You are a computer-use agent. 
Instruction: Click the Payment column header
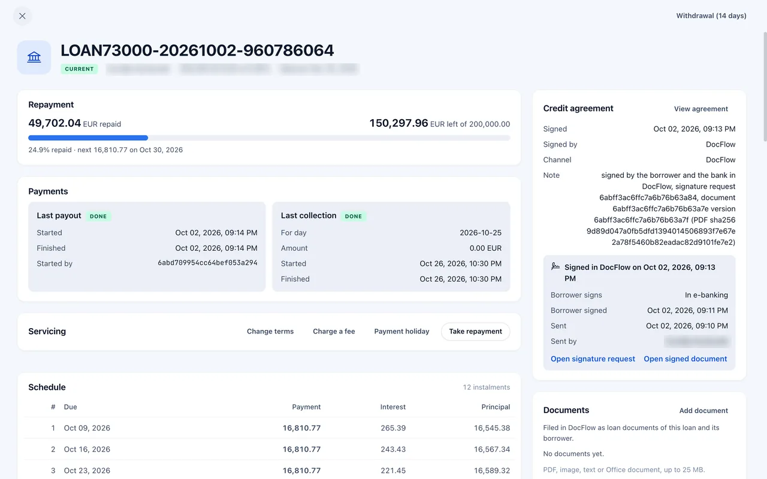coord(306,407)
